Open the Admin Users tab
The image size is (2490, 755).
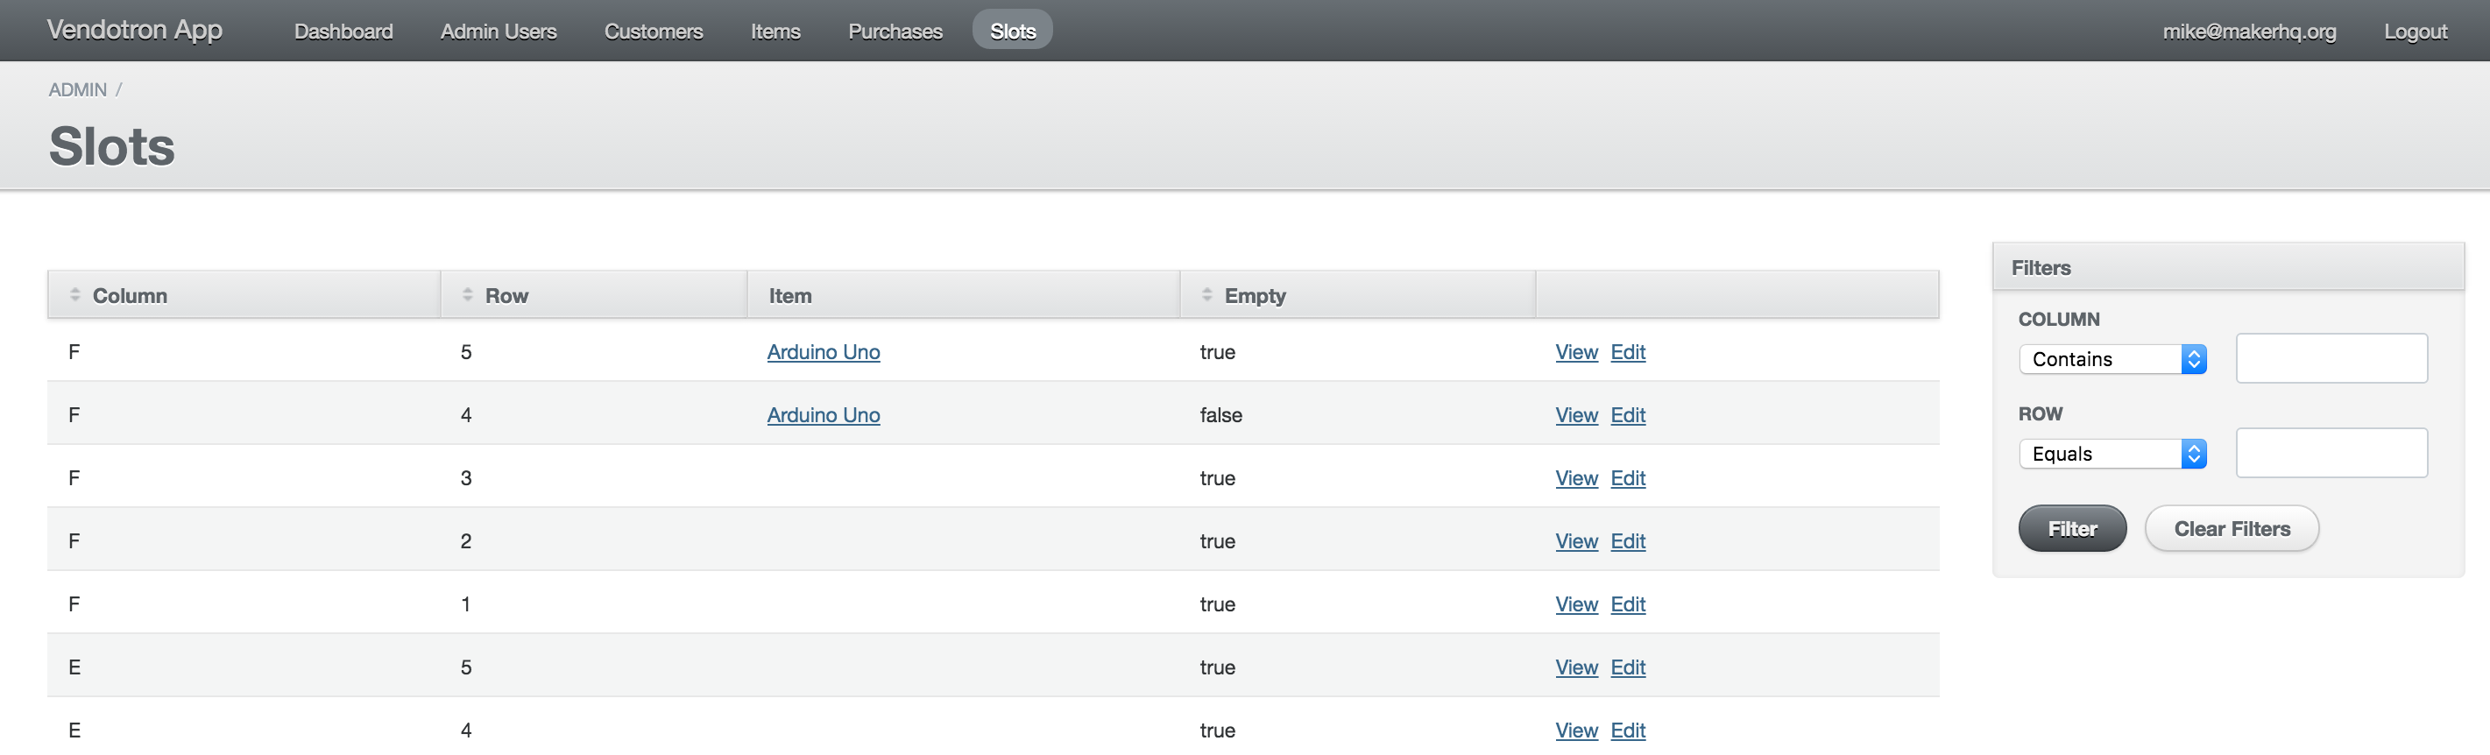coord(498,31)
